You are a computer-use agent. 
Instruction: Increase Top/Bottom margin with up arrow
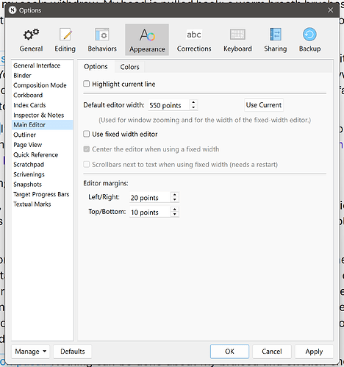(175, 210)
